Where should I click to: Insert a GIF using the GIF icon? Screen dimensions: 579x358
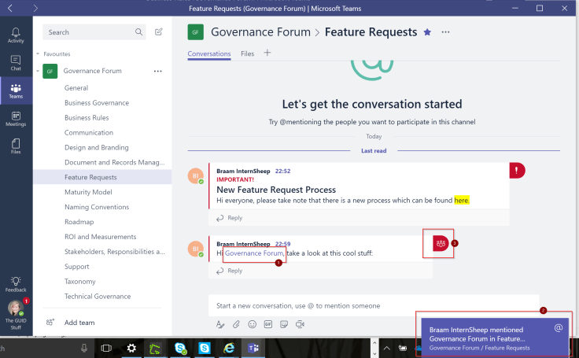point(267,324)
